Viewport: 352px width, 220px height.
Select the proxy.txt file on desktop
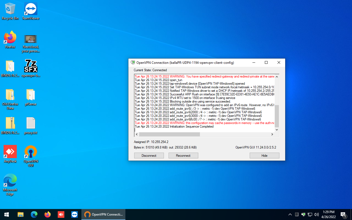31,123
